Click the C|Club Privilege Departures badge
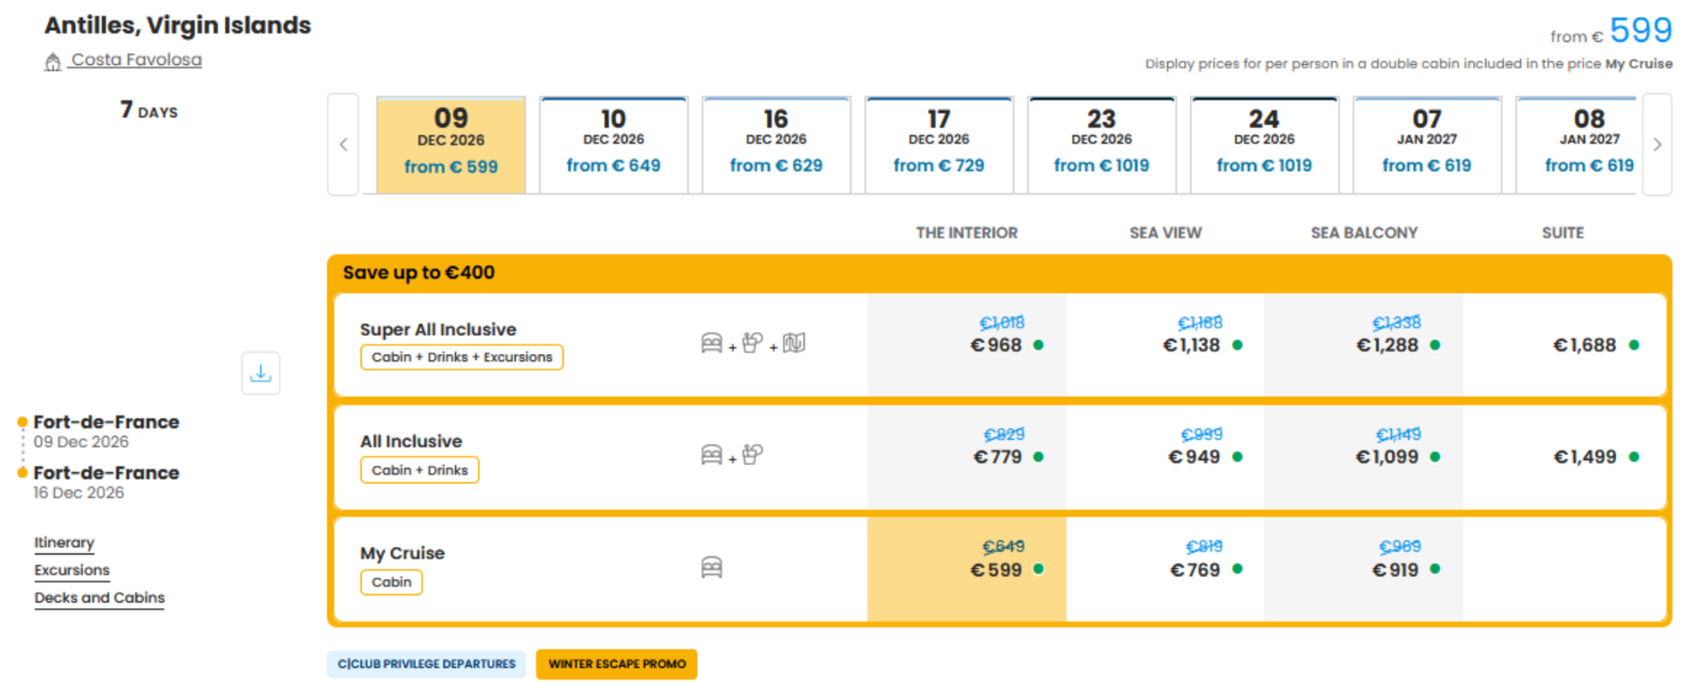Image resolution: width=1687 pixels, height=684 pixels. pyautogui.click(x=426, y=664)
